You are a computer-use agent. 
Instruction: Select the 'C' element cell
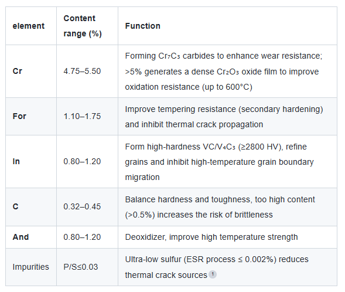click(x=15, y=206)
